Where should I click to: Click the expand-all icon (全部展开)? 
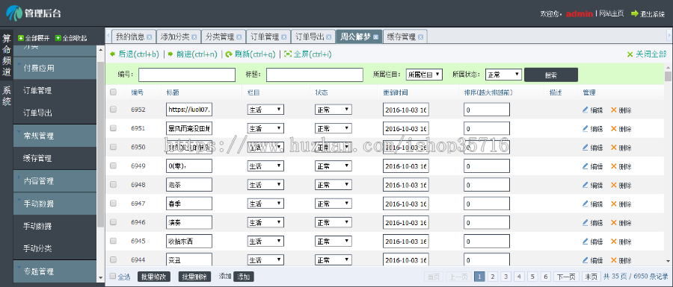pyautogui.click(x=21, y=38)
